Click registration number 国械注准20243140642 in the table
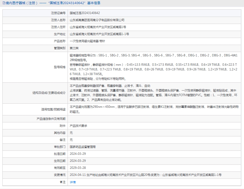 point(85,13)
